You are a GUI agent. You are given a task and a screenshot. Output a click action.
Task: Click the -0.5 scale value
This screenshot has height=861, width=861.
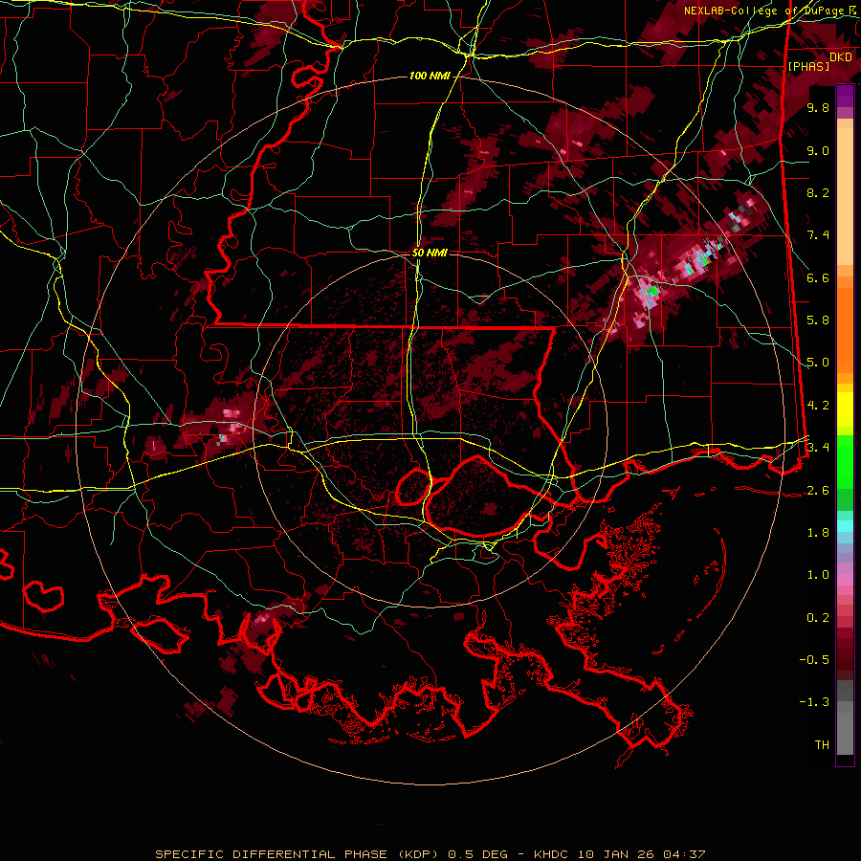pyautogui.click(x=814, y=660)
